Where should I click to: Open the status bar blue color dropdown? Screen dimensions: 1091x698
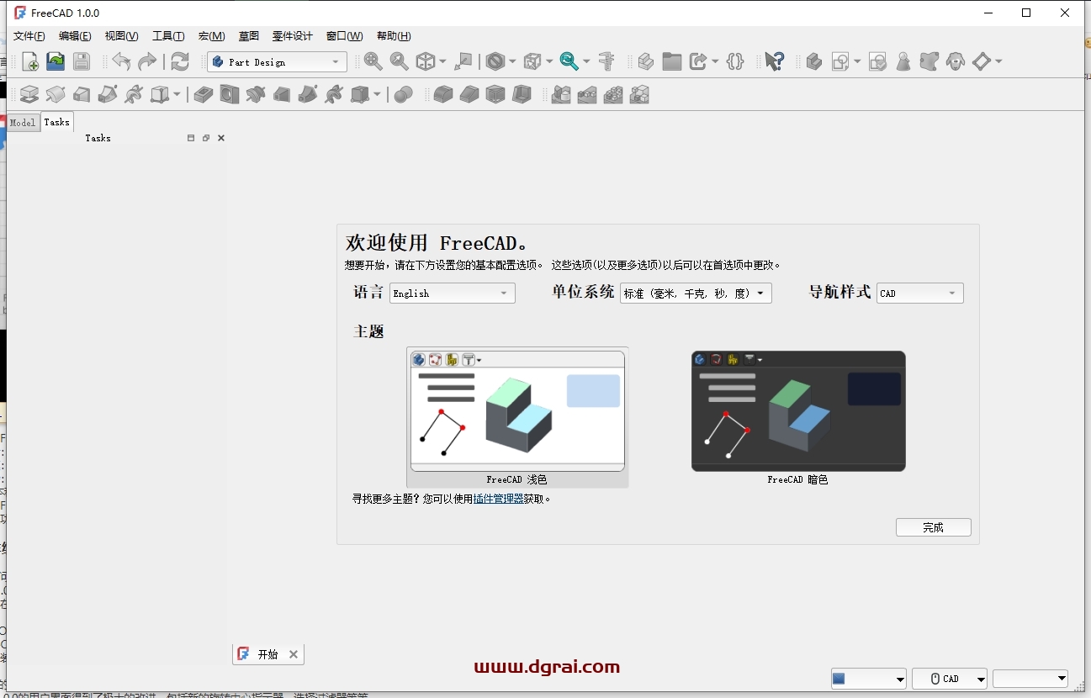868,679
